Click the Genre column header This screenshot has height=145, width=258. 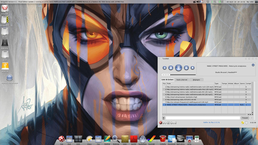point(242,83)
